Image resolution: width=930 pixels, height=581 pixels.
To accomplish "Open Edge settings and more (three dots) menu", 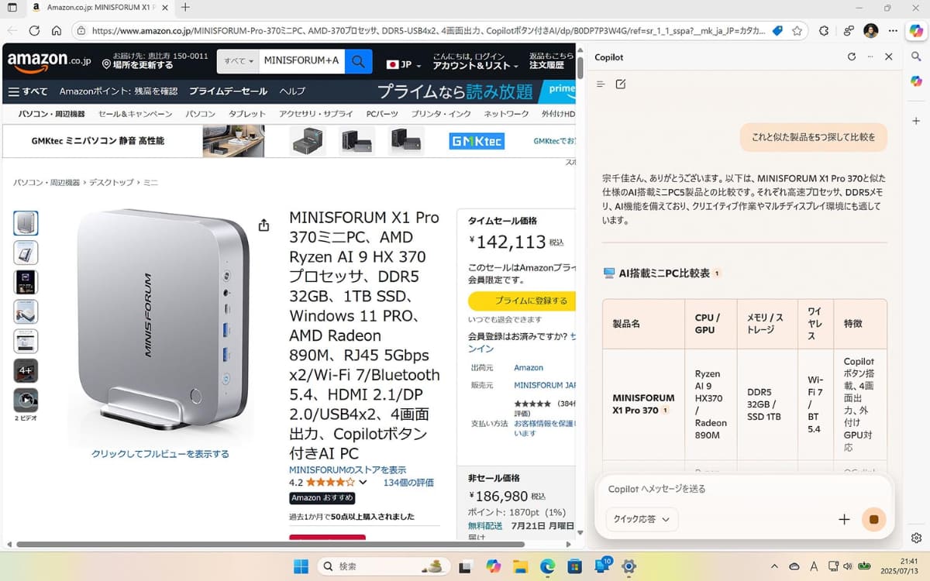I will (894, 31).
